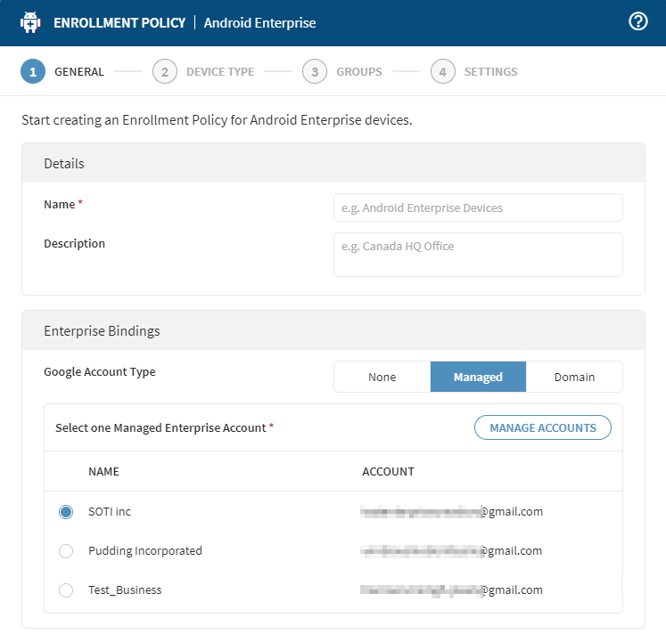Click the Account column header
Screen dimensions: 666x634
(388, 471)
